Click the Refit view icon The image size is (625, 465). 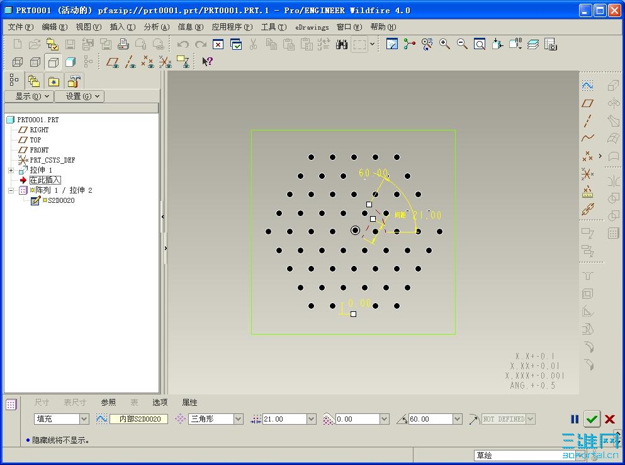tap(480, 44)
